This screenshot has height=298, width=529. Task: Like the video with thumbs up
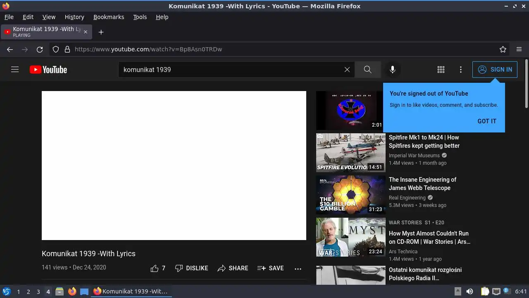[158, 268]
